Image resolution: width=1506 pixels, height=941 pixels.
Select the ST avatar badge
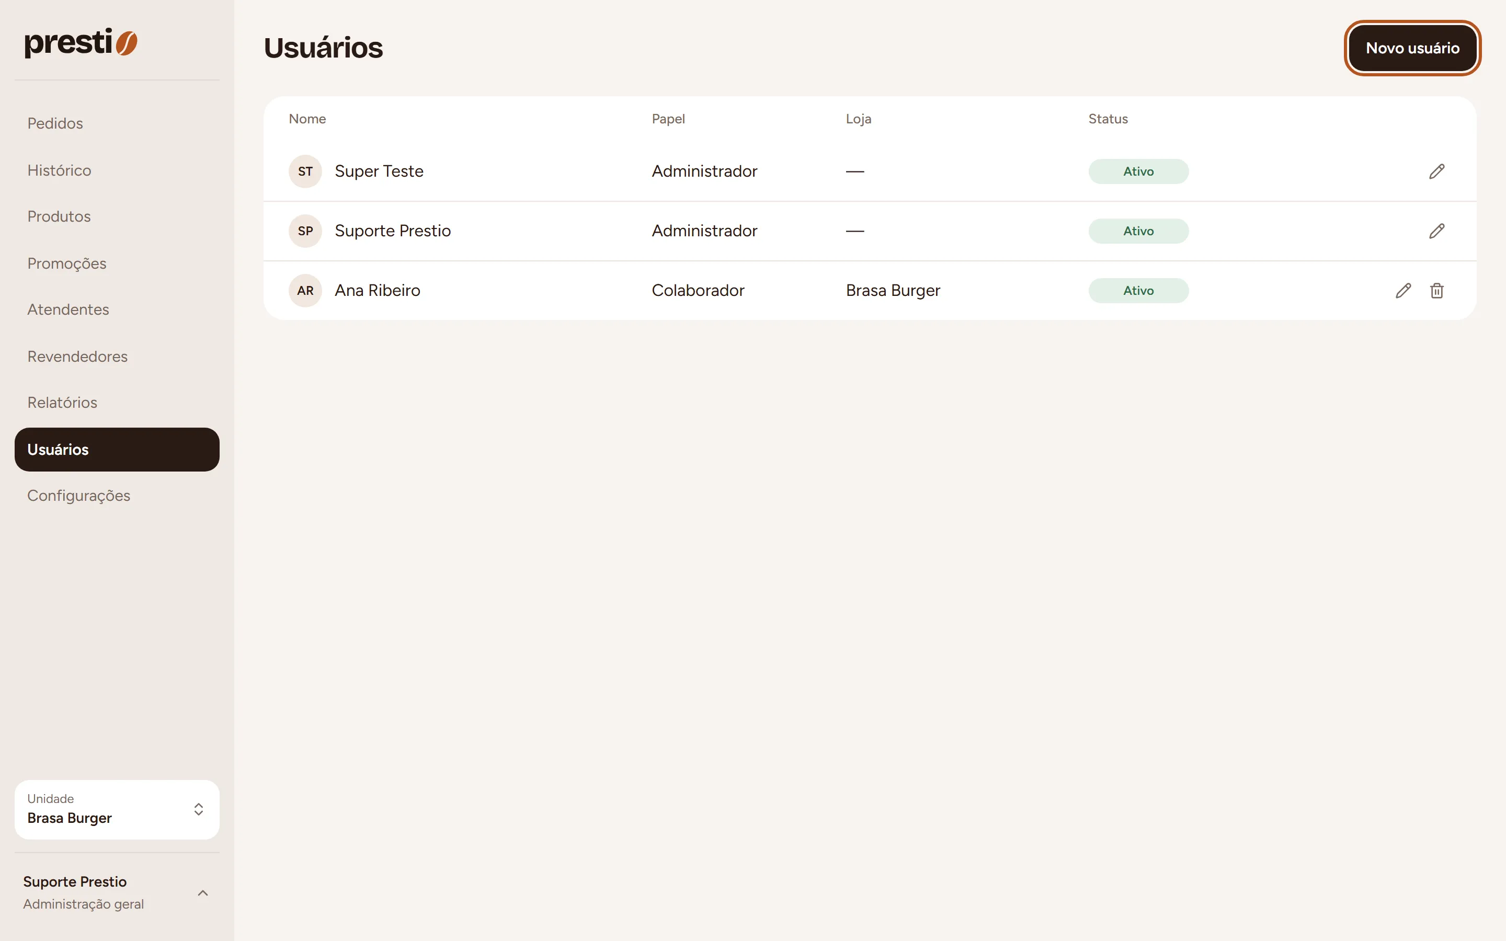tap(305, 171)
